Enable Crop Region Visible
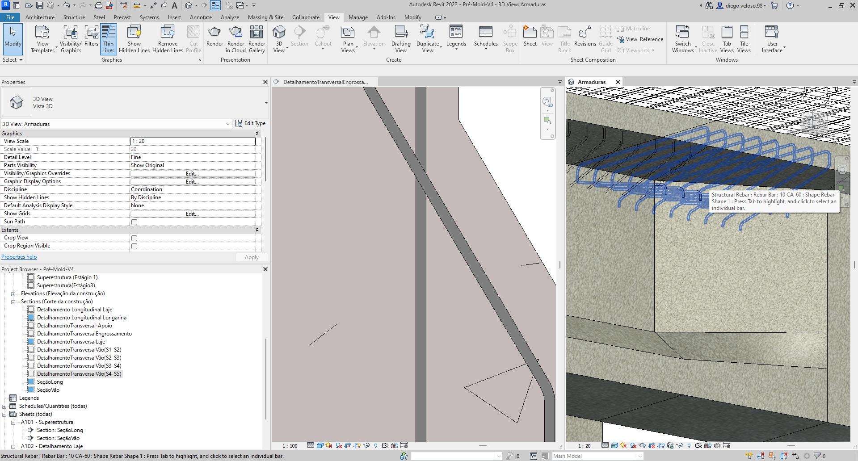The height and width of the screenshot is (461, 858). (x=134, y=246)
